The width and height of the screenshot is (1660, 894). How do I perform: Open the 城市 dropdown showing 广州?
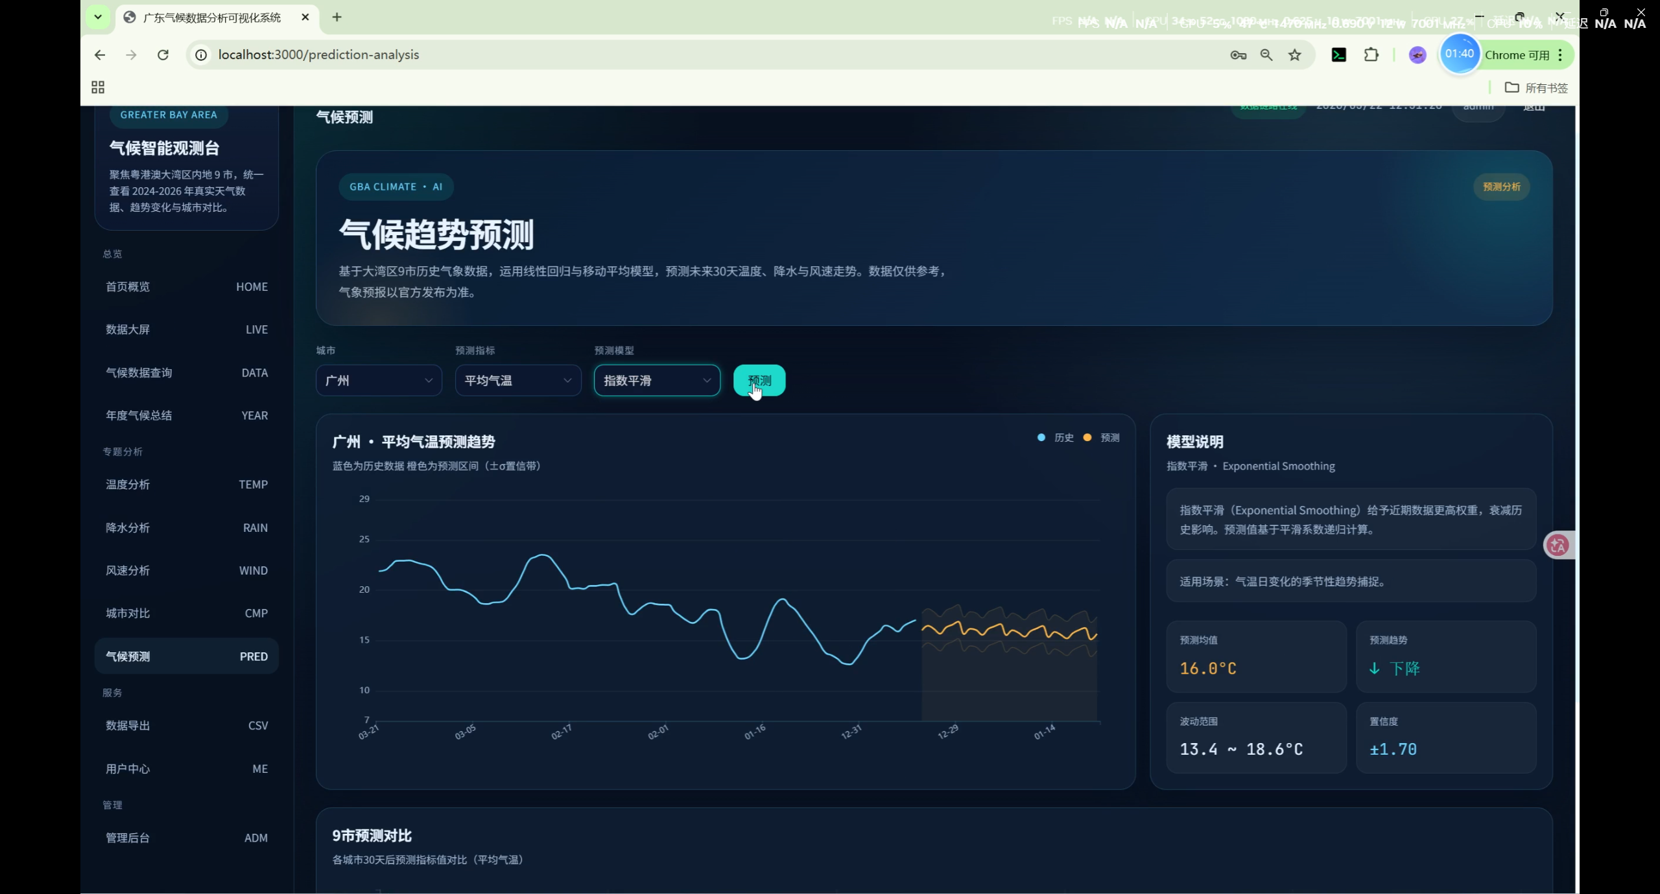pyautogui.click(x=379, y=380)
